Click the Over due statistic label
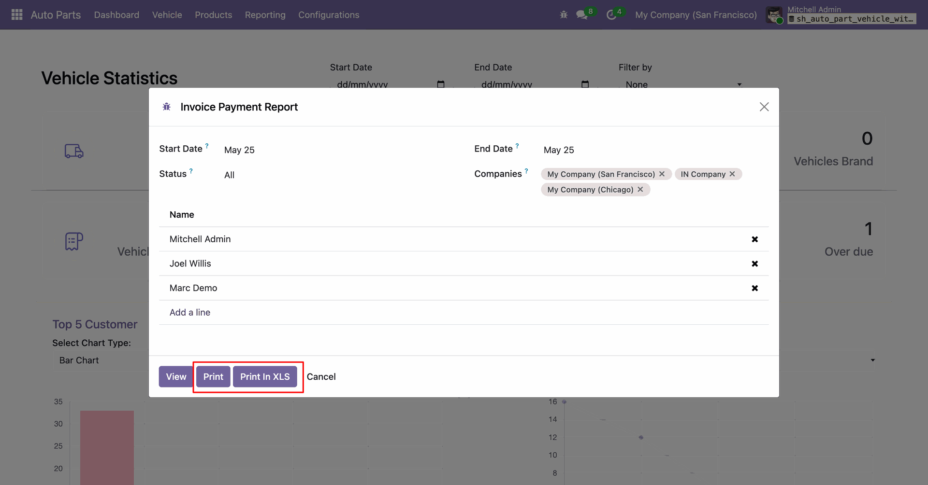This screenshot has width=928, height=485. [x=849, y=251]
